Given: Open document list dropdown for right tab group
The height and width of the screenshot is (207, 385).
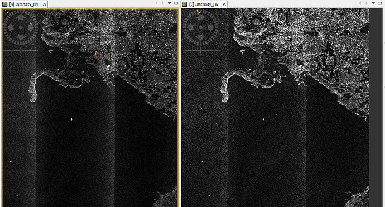Looking at the screenshot, I should tap(373, 3).
